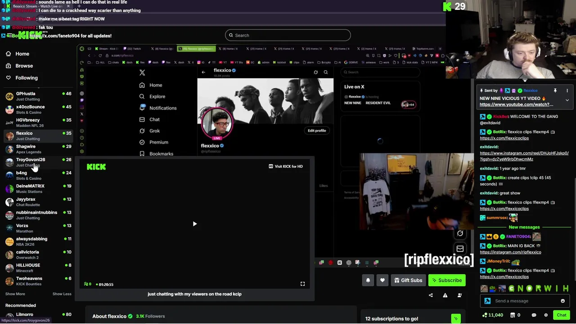Collapse list with Show Less
Image resolution: width=576 pixels, height=324 pixels.
(62, 294)
